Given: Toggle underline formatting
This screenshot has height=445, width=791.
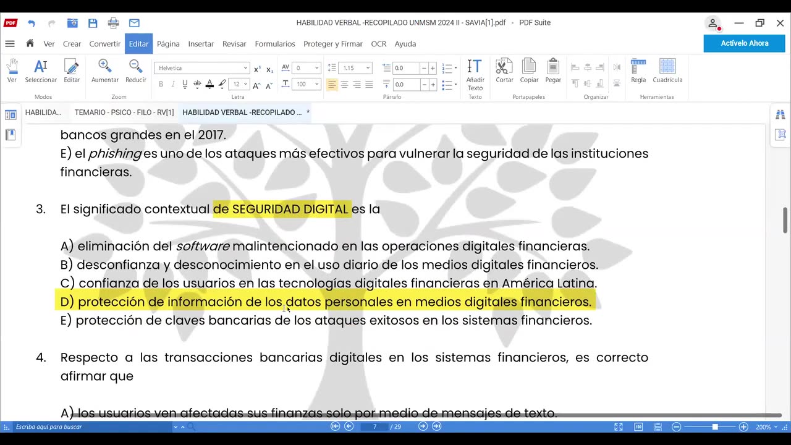Looking at the screenshot, I should coord(185,85).
